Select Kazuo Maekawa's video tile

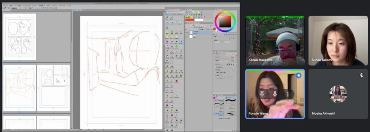point(275,41)
